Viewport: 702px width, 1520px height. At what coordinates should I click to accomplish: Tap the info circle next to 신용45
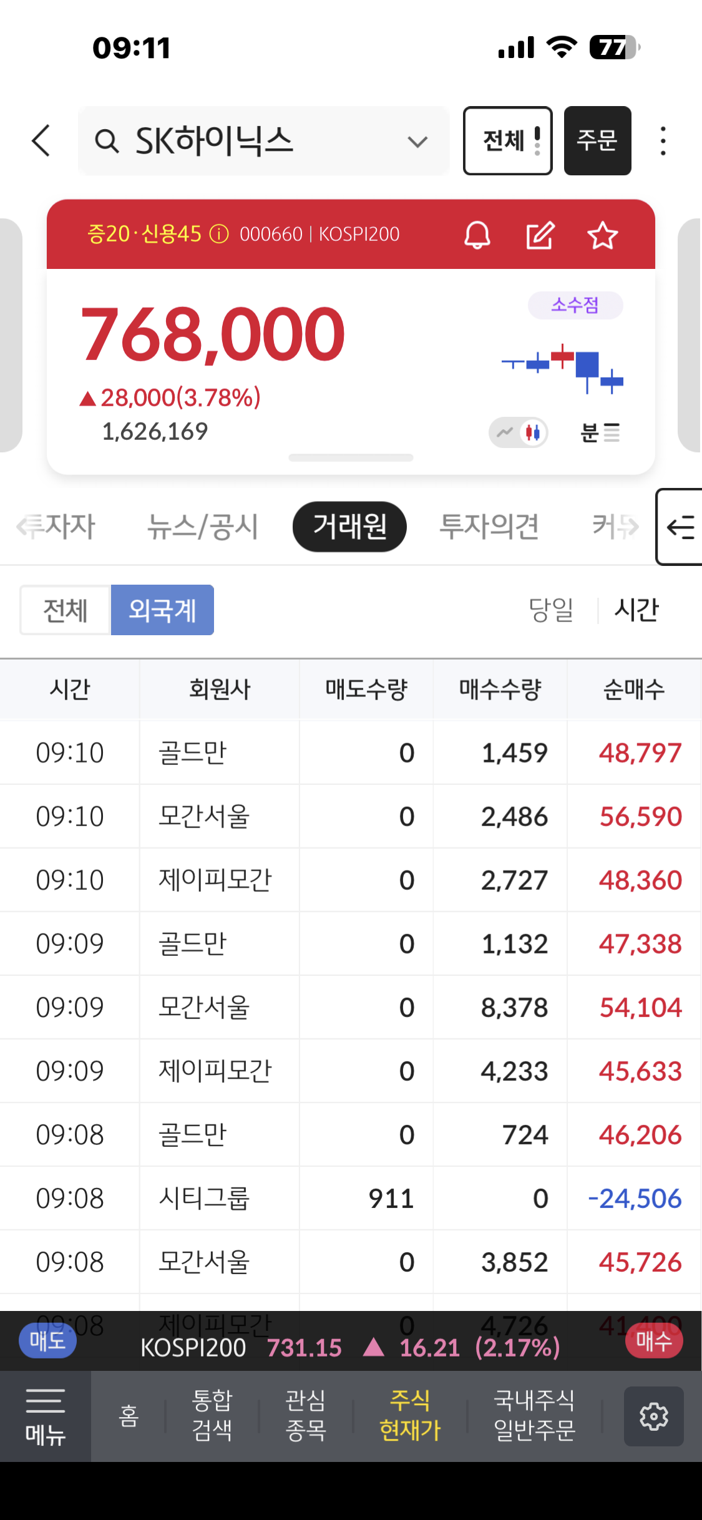coord(219,235)
